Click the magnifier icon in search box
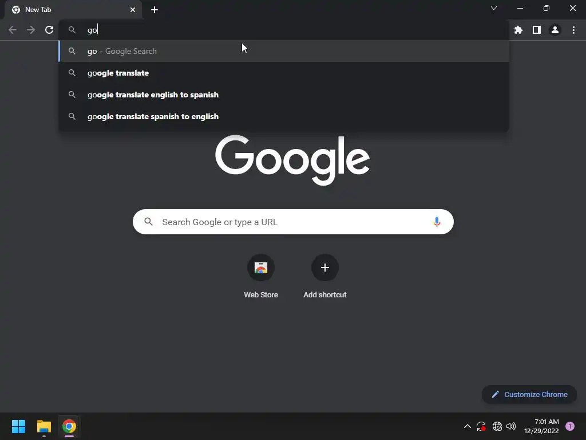586x440 pixels. coord(148,222)
